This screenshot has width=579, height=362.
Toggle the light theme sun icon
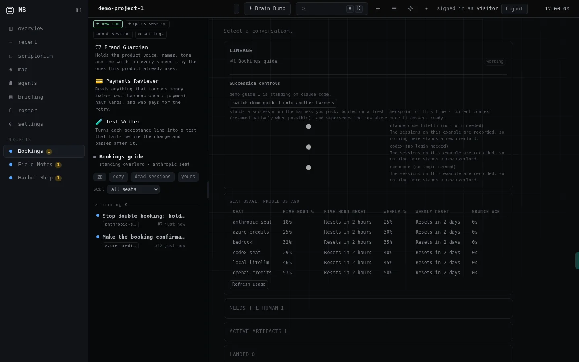pyautogui.click(x=410, y=9)
